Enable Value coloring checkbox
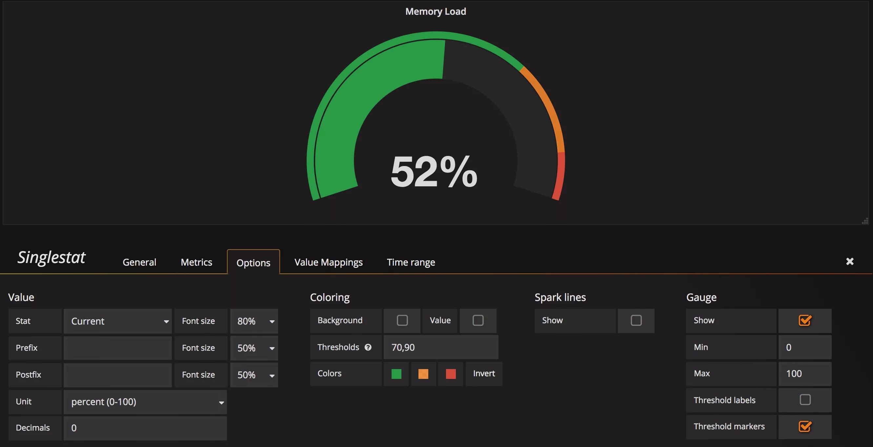 pyautogui.click(x=478, y=321)
